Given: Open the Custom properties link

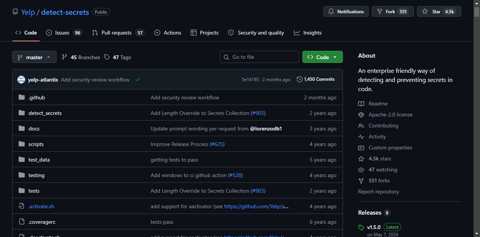Looking at the screenshot, I should click(385, 148).
